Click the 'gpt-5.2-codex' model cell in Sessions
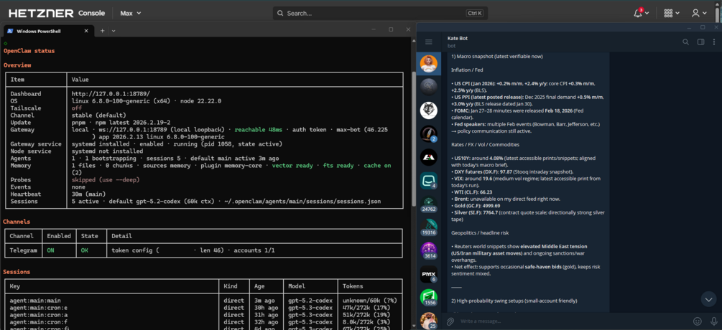The image size is (722, 330). click(310, 301)
